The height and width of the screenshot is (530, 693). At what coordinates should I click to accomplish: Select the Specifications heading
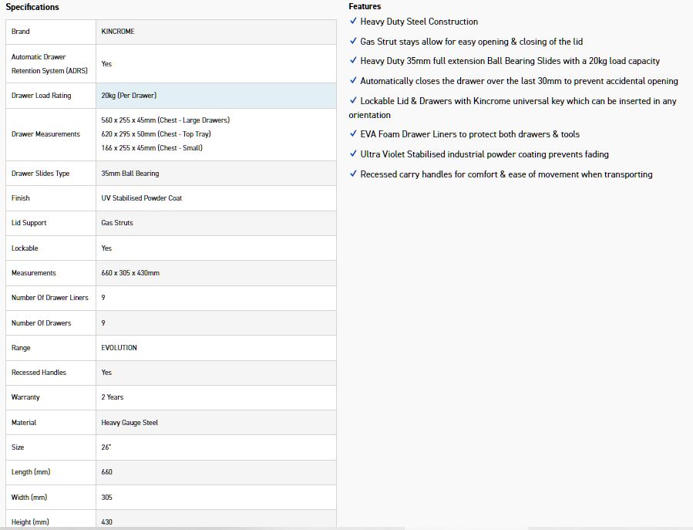(x=32, y=7)
